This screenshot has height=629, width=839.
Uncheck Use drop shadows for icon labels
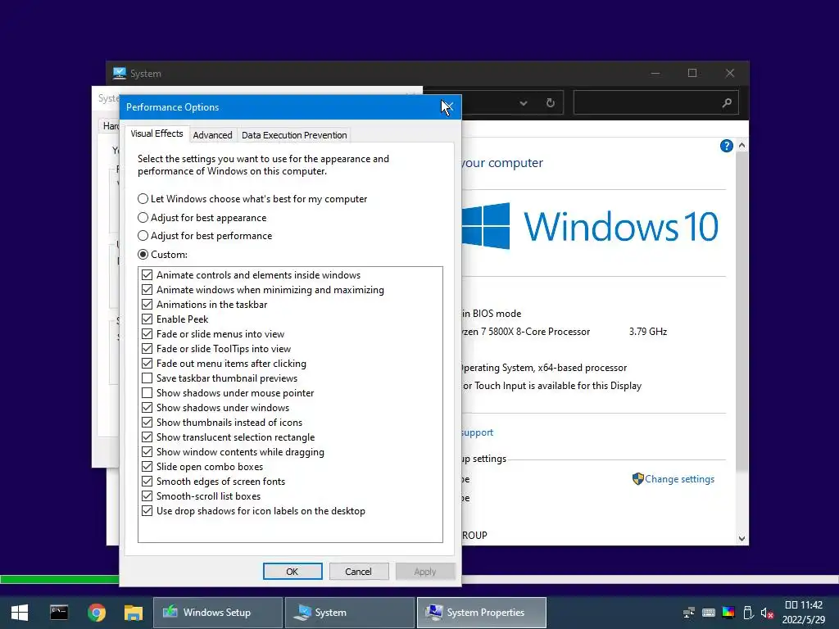coord(147,511)
